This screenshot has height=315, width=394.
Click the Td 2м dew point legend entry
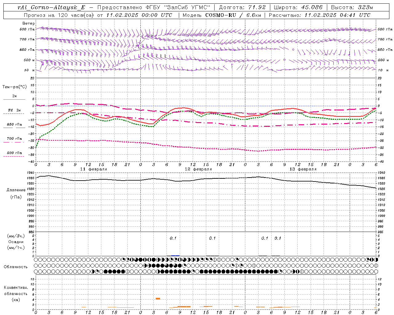tap(14, 110)
